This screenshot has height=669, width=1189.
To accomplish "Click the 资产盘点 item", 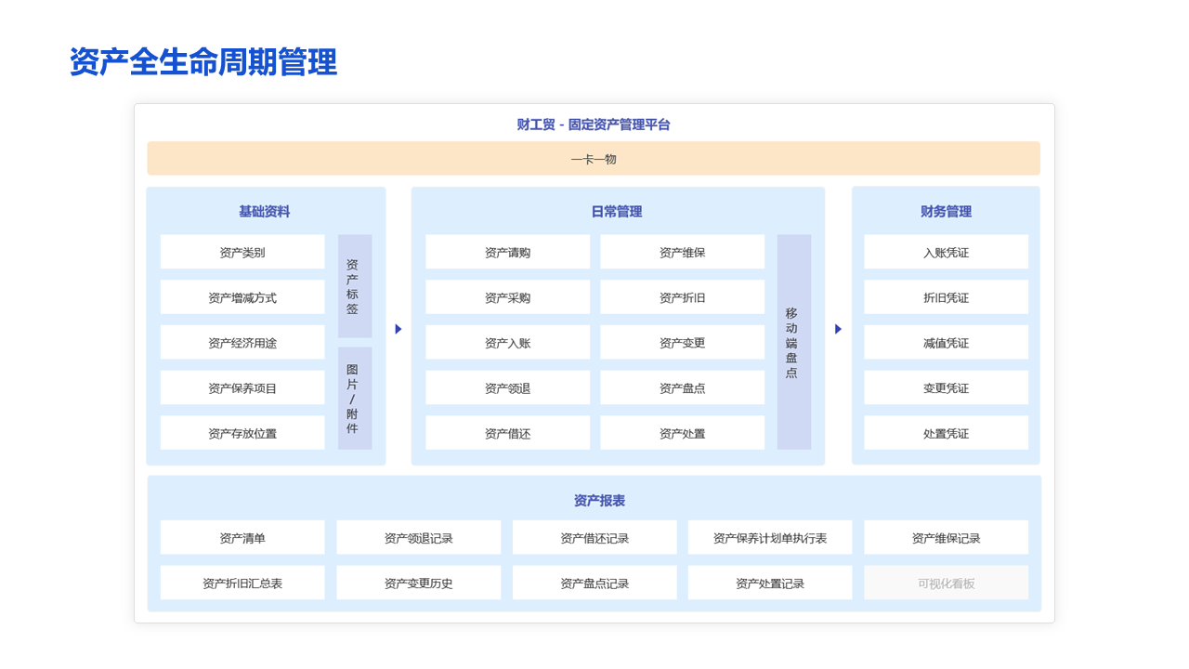I will pyautogui.click(x=682, y=388).
